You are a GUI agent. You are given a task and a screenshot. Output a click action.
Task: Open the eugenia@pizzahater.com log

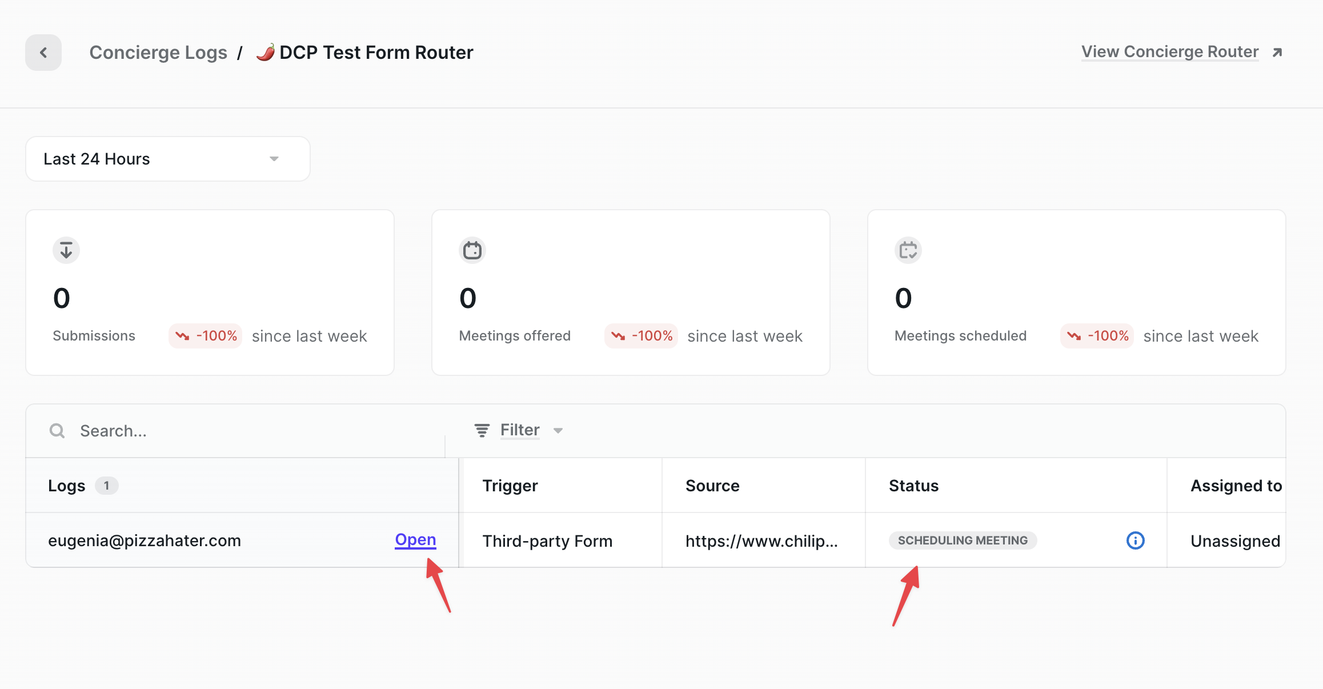click(415, 540)
